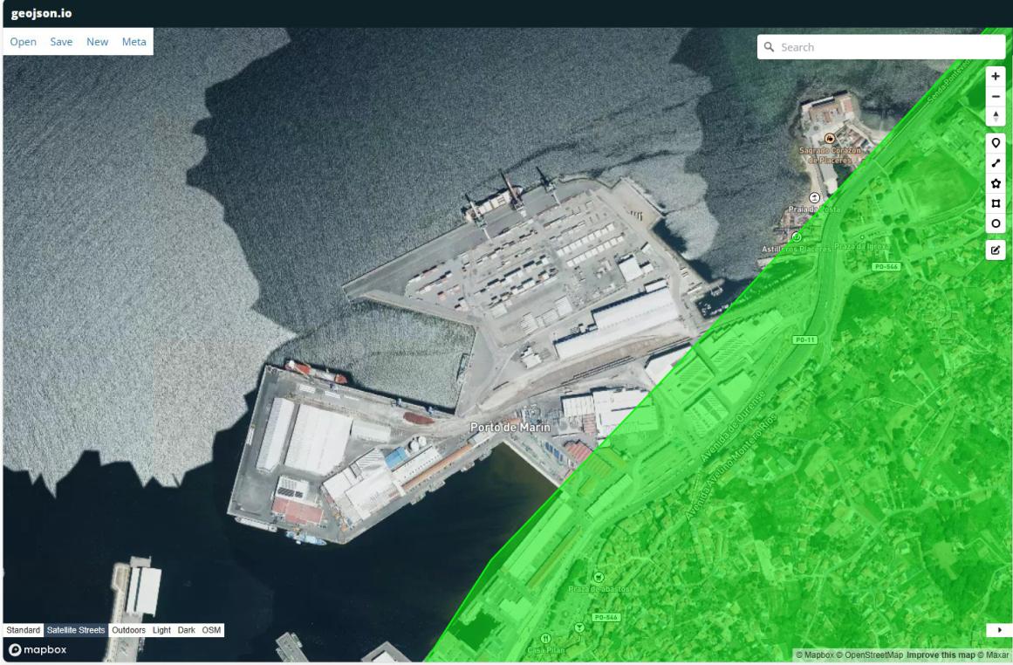Select the draw circle tool
This screenshot has width=1013, height=665.
tap(995, 223)
